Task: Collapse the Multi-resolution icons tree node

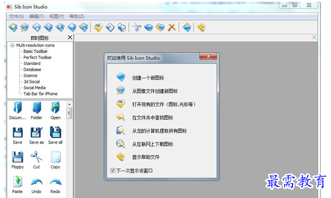Action: click(x=12, y=45)
